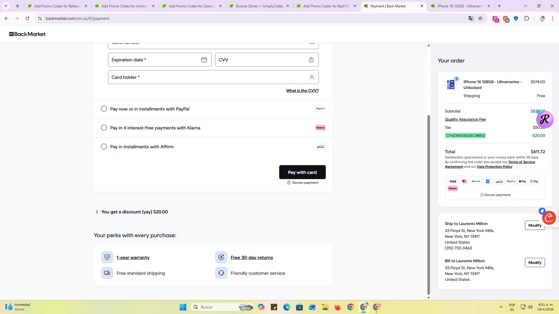Click the Google Pay logo in order summary
Screen dimensions: 559x314
point(534,182)
